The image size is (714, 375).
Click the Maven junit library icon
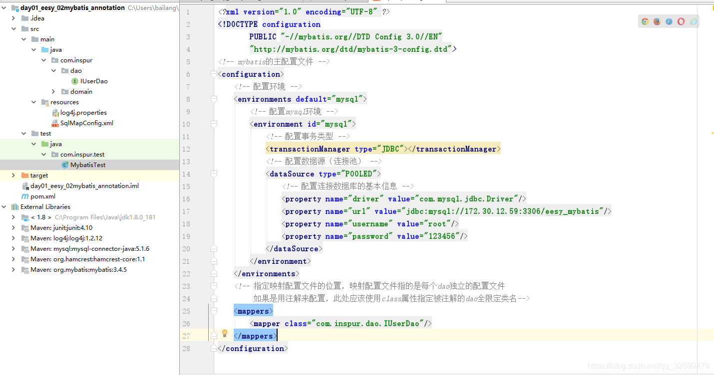25,228
